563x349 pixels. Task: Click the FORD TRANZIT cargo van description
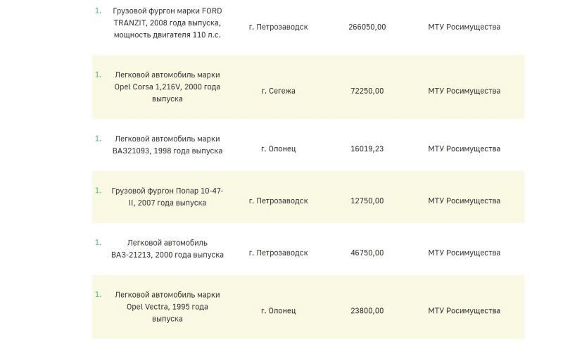[x=167, y=23]
